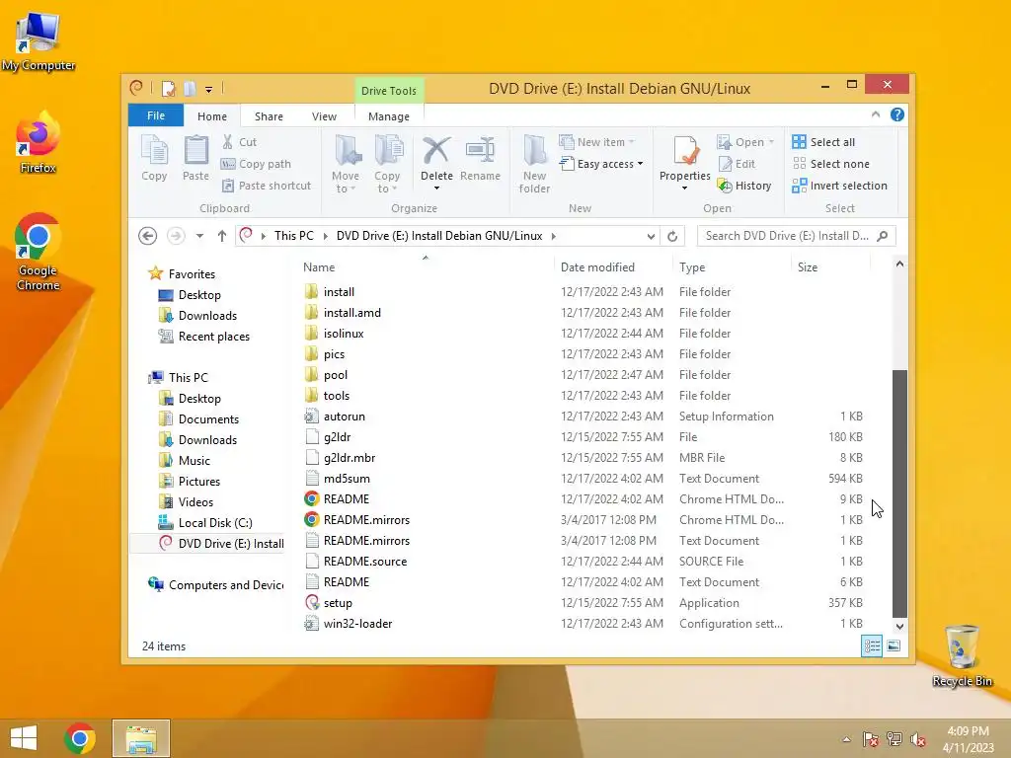Click the Back navigation arrow
1011x758 pixels.
point(148,236)
